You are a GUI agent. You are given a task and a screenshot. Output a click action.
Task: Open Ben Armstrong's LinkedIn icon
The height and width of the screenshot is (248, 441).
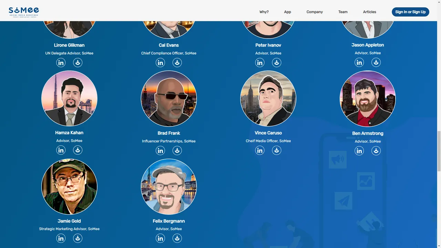click(359, 151)
